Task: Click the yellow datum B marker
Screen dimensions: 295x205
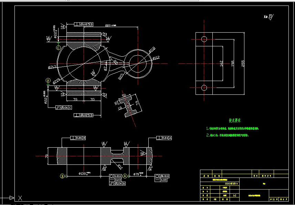Action: [x=62, y=176]
